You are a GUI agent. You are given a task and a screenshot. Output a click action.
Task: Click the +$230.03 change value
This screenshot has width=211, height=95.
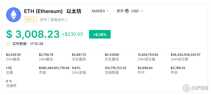point(72,34)
